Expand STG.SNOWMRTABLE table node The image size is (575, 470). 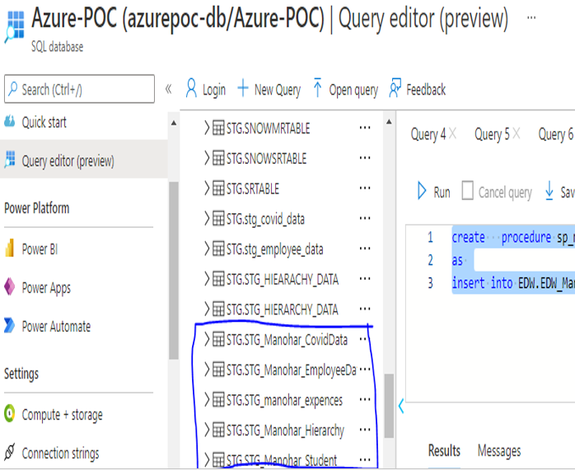[207, 128]
